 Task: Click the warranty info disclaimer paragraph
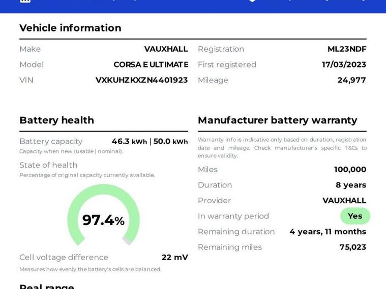coord(282,148)
